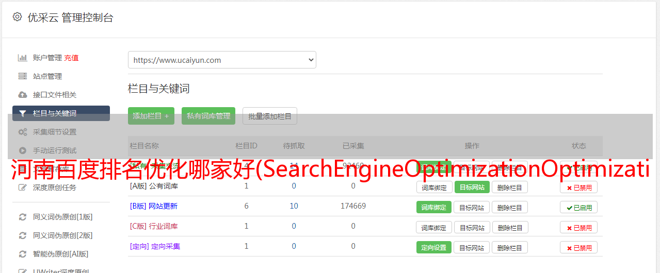Click the 批量添加栏目 button

click(270, 116)
